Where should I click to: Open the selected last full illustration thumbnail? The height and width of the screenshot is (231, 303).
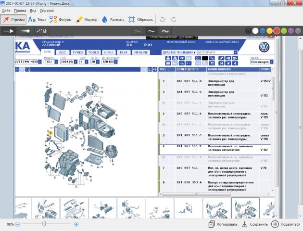(x=245, y=208)
